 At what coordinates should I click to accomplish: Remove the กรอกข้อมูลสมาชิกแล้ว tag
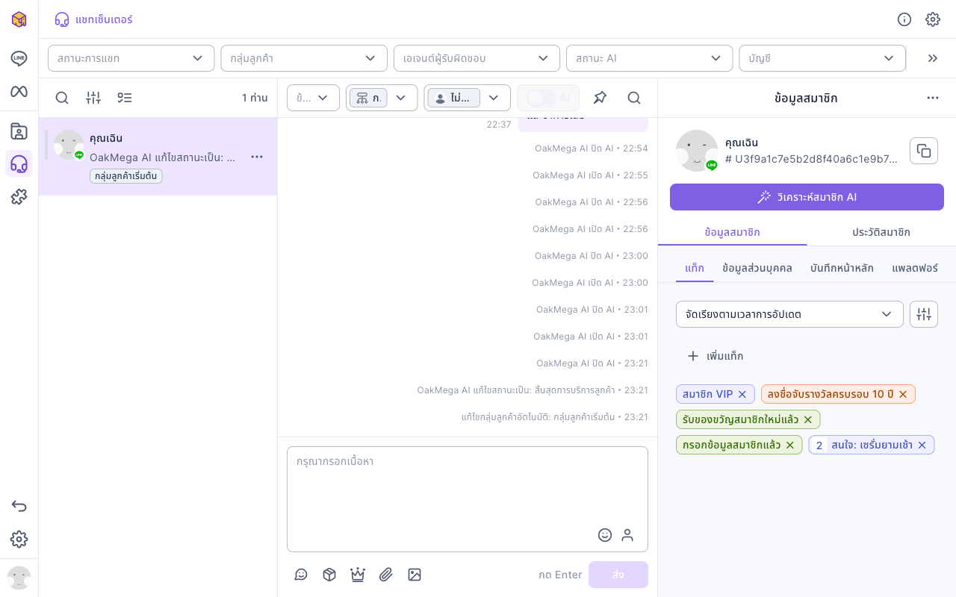coord(790,445)
